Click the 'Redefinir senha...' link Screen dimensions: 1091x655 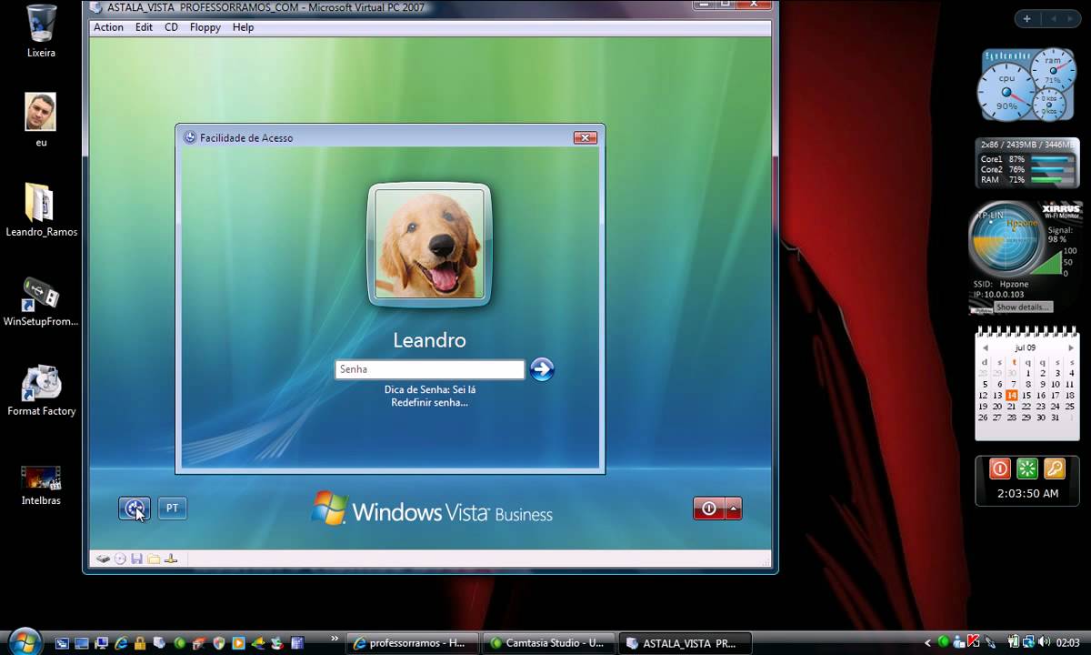430,402
